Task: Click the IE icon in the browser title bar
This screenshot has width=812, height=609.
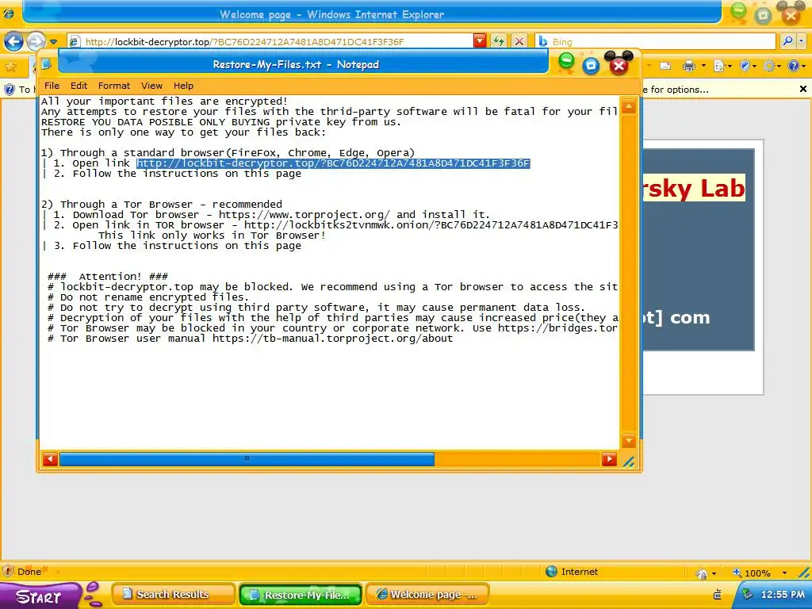Action: coord(10,13)
